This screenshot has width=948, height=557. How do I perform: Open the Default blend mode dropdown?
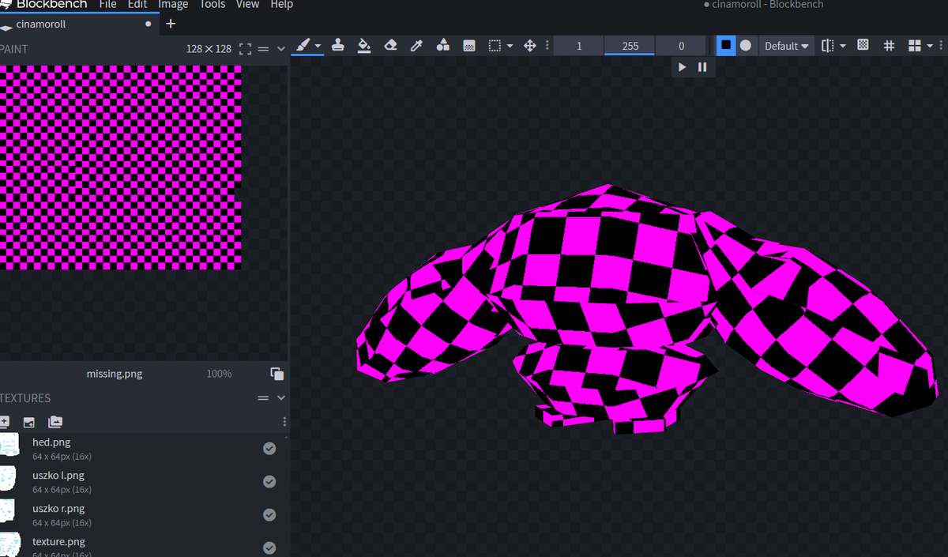(x=786, y=46)
